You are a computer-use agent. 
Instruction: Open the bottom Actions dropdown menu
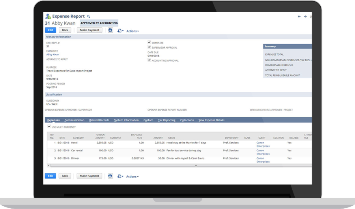click(132, 177)
